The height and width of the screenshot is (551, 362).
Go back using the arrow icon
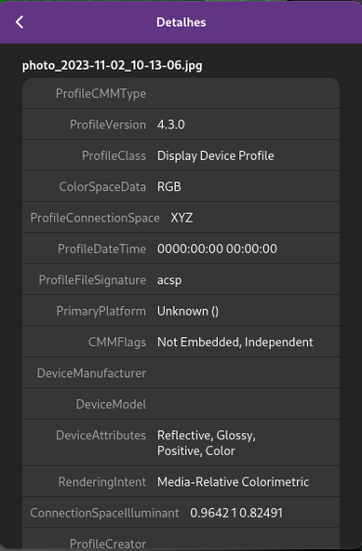(x=20, y=22)
